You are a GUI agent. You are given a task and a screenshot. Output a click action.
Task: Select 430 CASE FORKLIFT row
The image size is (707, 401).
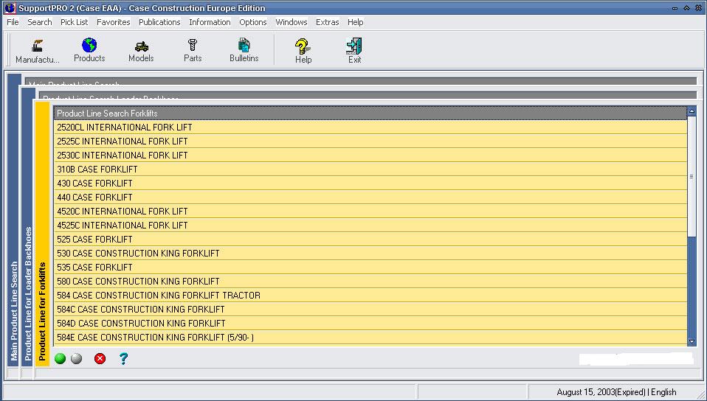[x=370, y=183]
